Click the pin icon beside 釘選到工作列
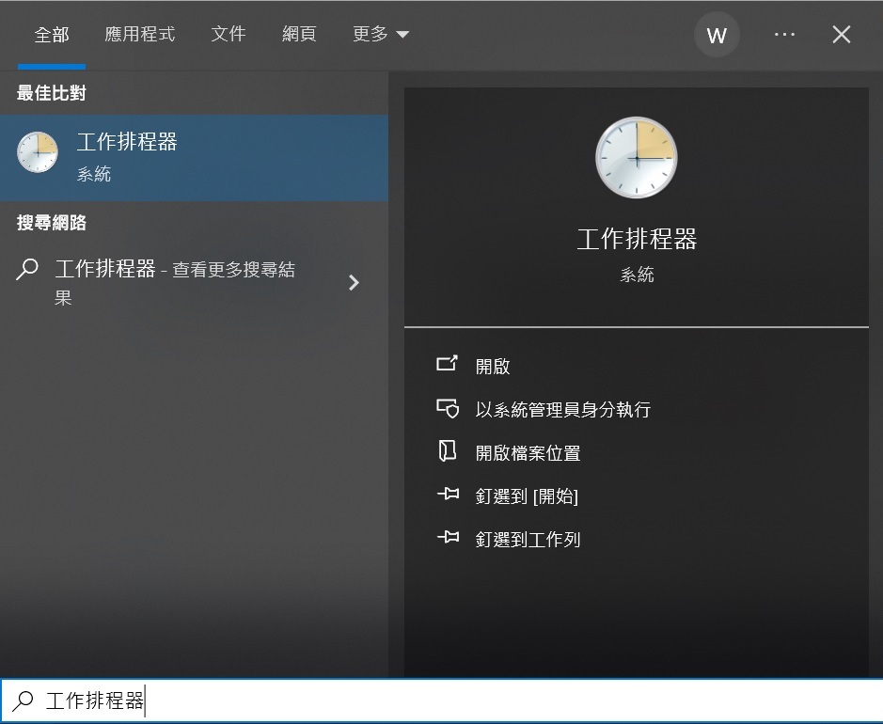 [x=449, y=537]
